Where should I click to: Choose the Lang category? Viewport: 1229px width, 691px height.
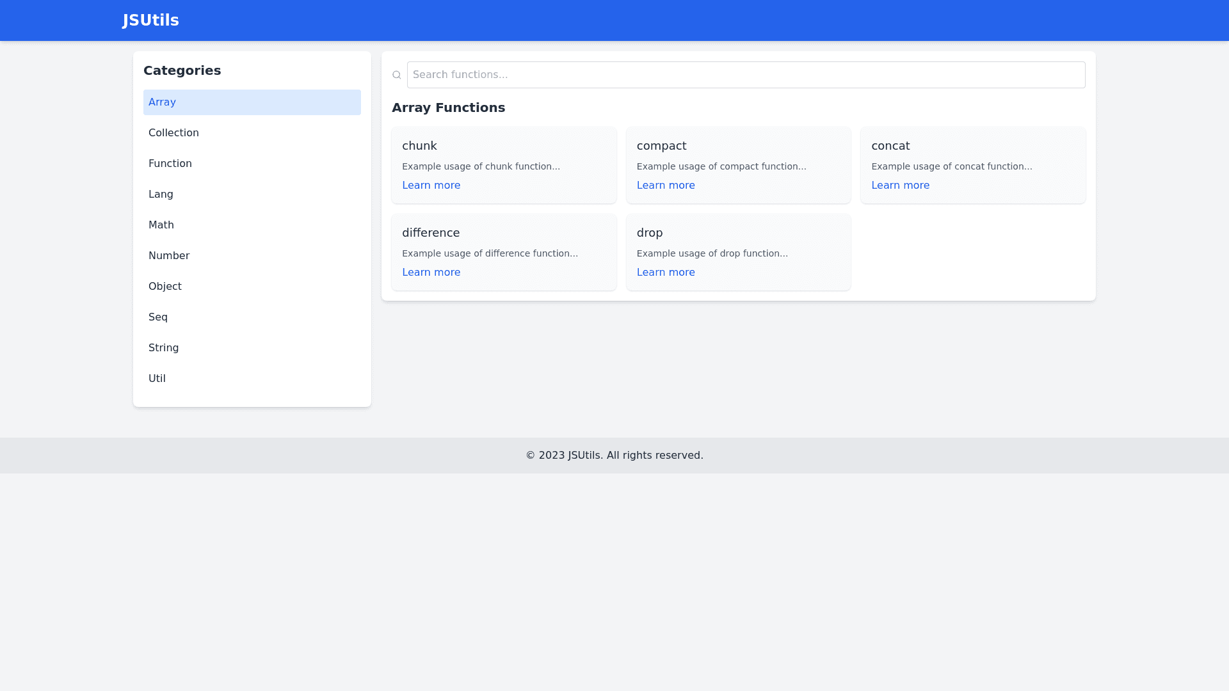point(252,195)
